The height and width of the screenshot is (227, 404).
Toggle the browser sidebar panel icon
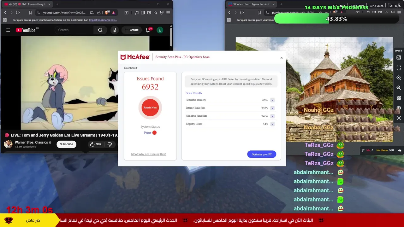143,13
